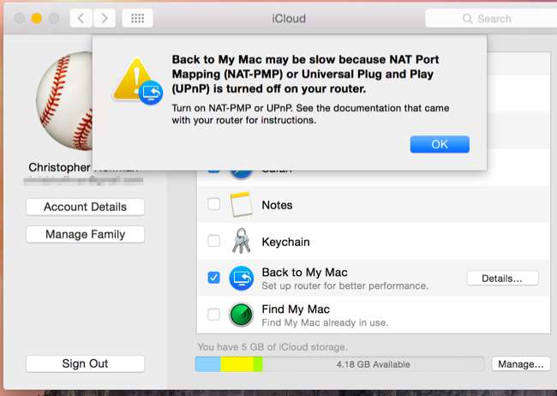
Task: Click the Keychain keys icon
Action: pyautogui.click(x=241, y=242)
